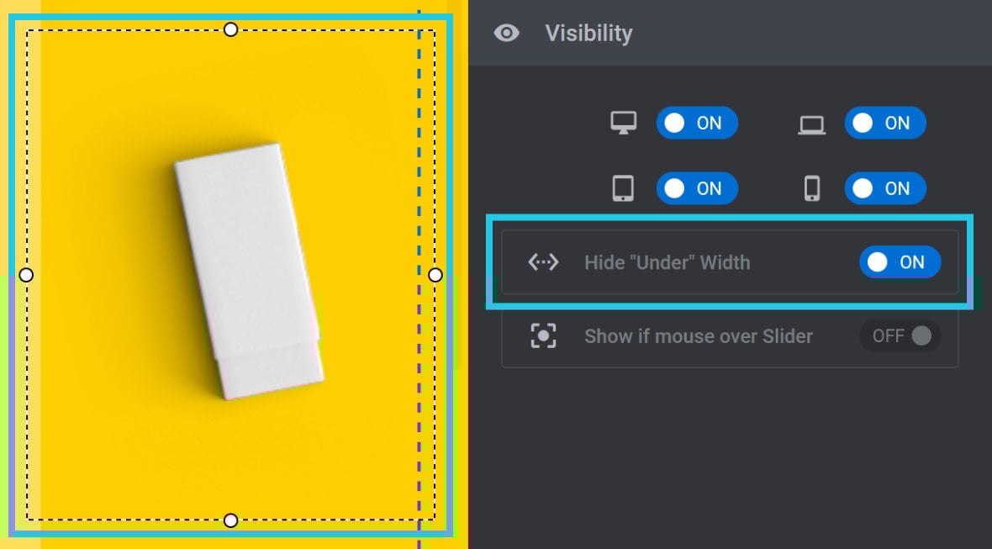Viewport: 992px width, 549px height.
Task: Toggle mobile phone visibility switch off
Action: pos(885,188)
